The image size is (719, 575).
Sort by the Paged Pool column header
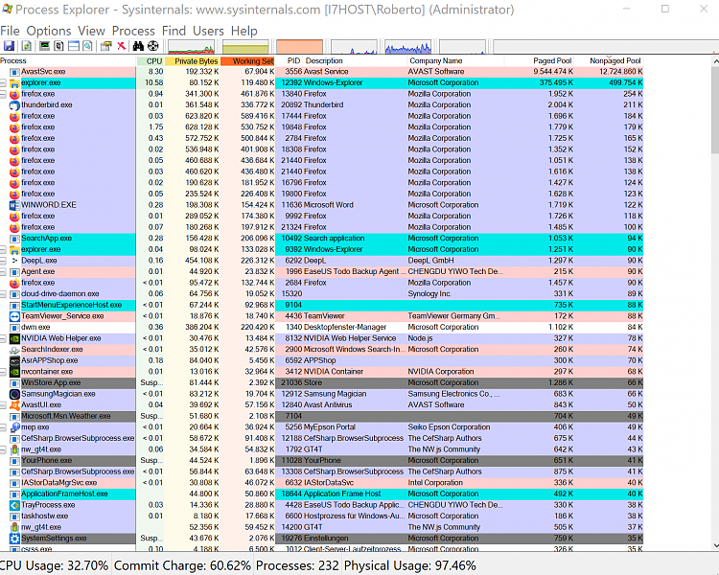pyautogui.click(x=540, y=61)
